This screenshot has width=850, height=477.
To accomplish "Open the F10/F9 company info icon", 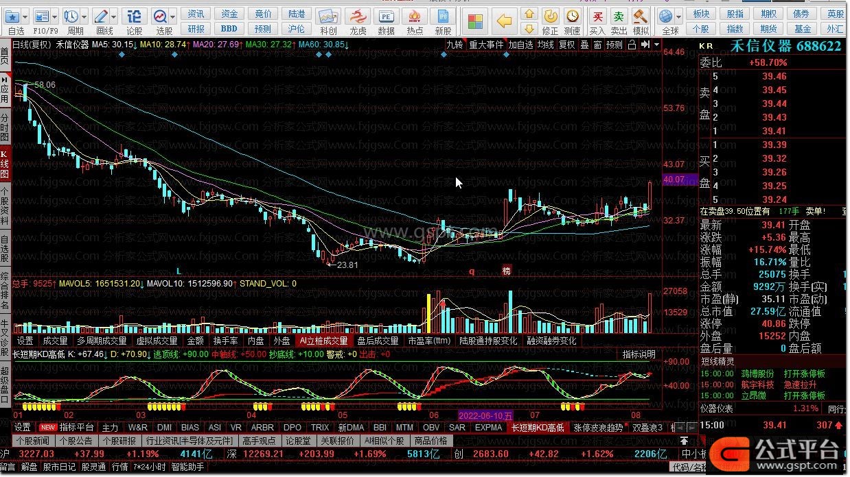I will [x=41, y=16].
